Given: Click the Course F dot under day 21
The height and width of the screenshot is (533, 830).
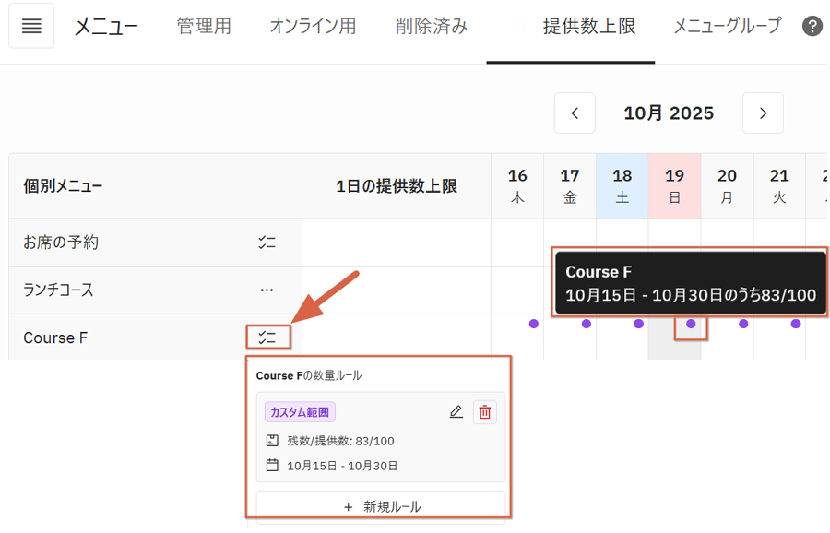Looking at the screenshot, I should tap(796, 324).
